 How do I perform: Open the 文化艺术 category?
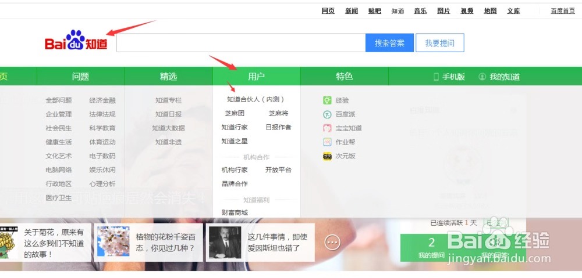pos(59,156)
